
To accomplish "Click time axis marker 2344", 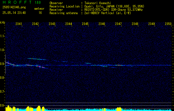I will click(69, 24).
